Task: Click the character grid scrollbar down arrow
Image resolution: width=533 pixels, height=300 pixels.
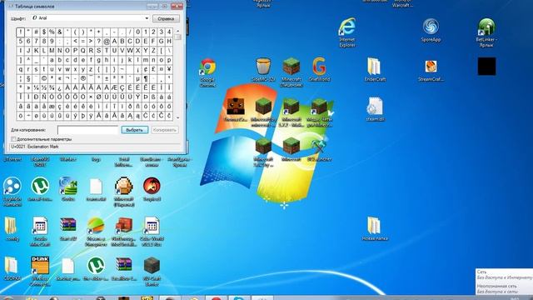Action: 177,117
